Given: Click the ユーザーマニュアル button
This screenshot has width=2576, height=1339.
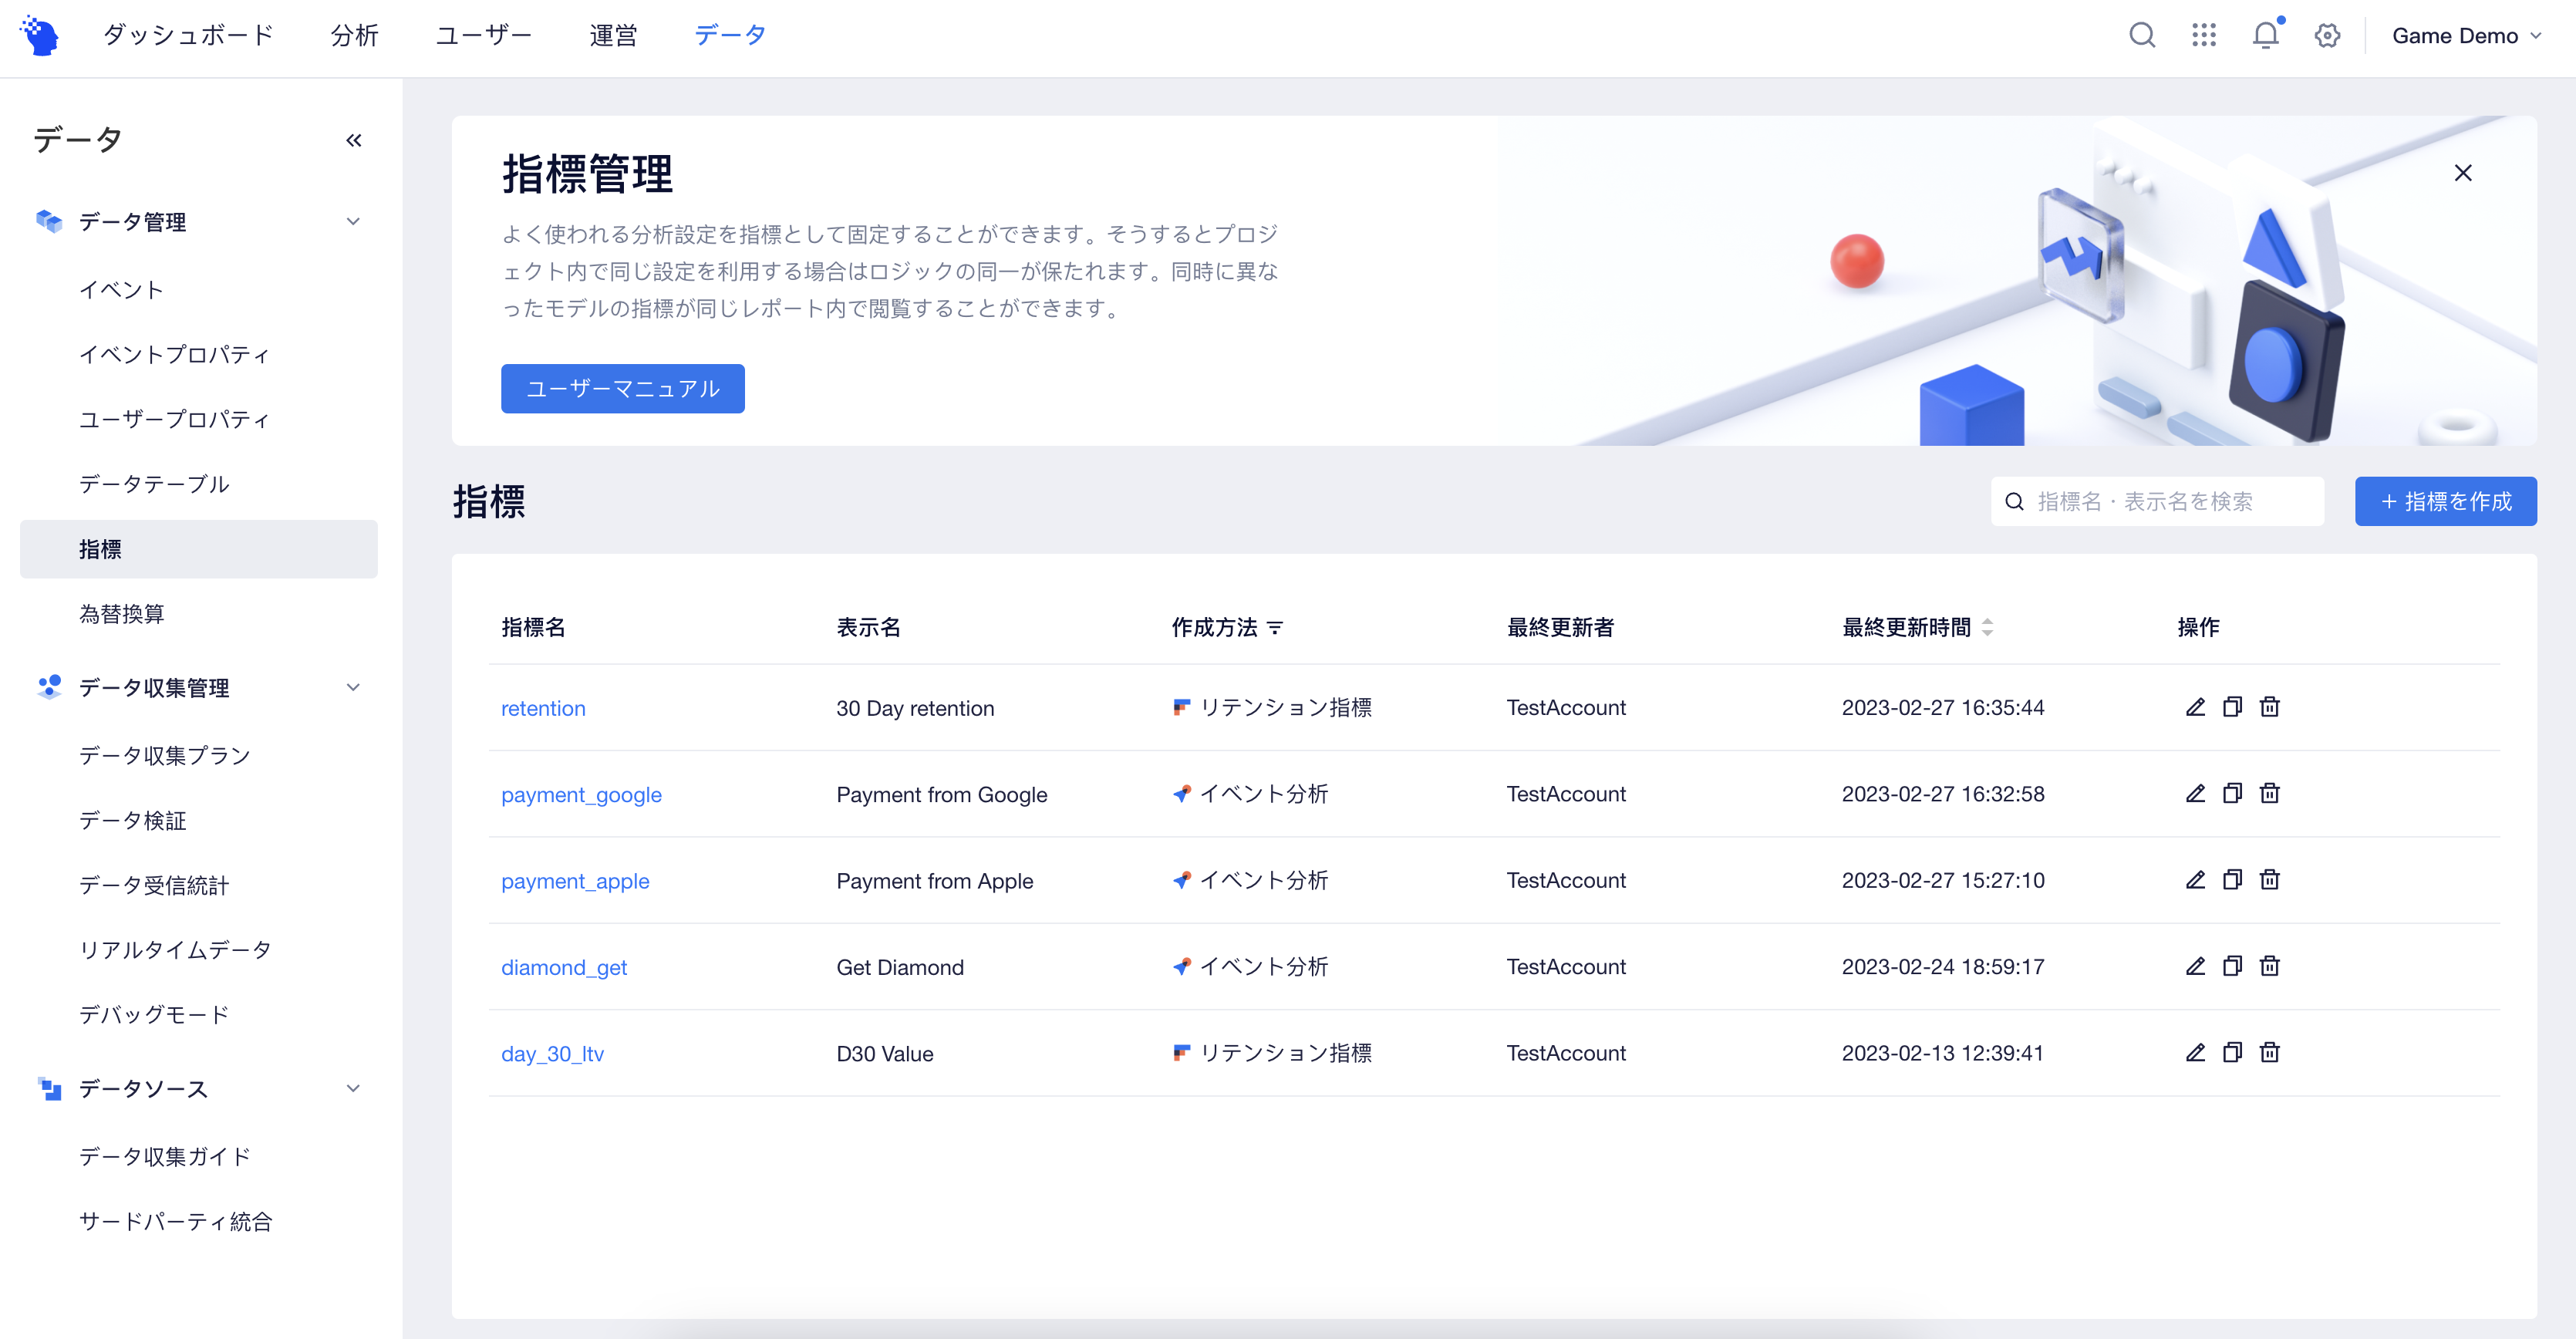Looking at the screenshot, I should click(622, 389).
